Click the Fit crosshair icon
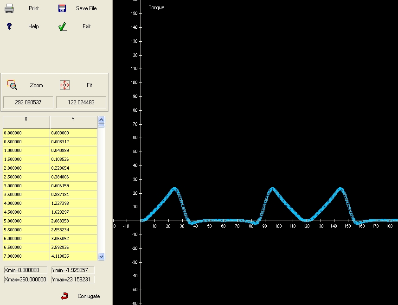This screenshot has width=398, height=305. [x=65, y=85]
